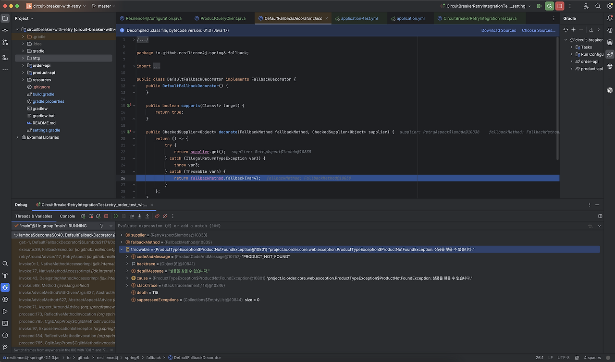Open the Console tab in Debug
Screen dimensions: 615x362
[x=67, y=216]
